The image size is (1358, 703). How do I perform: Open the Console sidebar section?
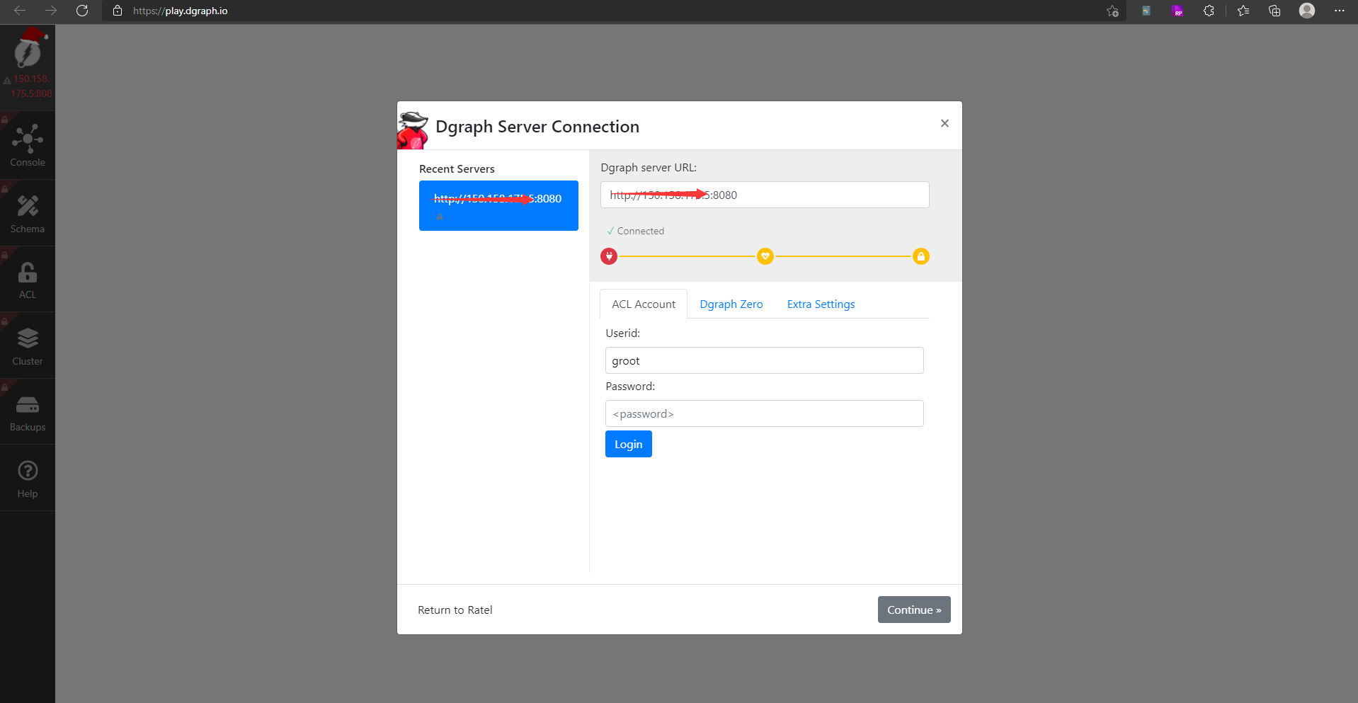pos(28,146)
